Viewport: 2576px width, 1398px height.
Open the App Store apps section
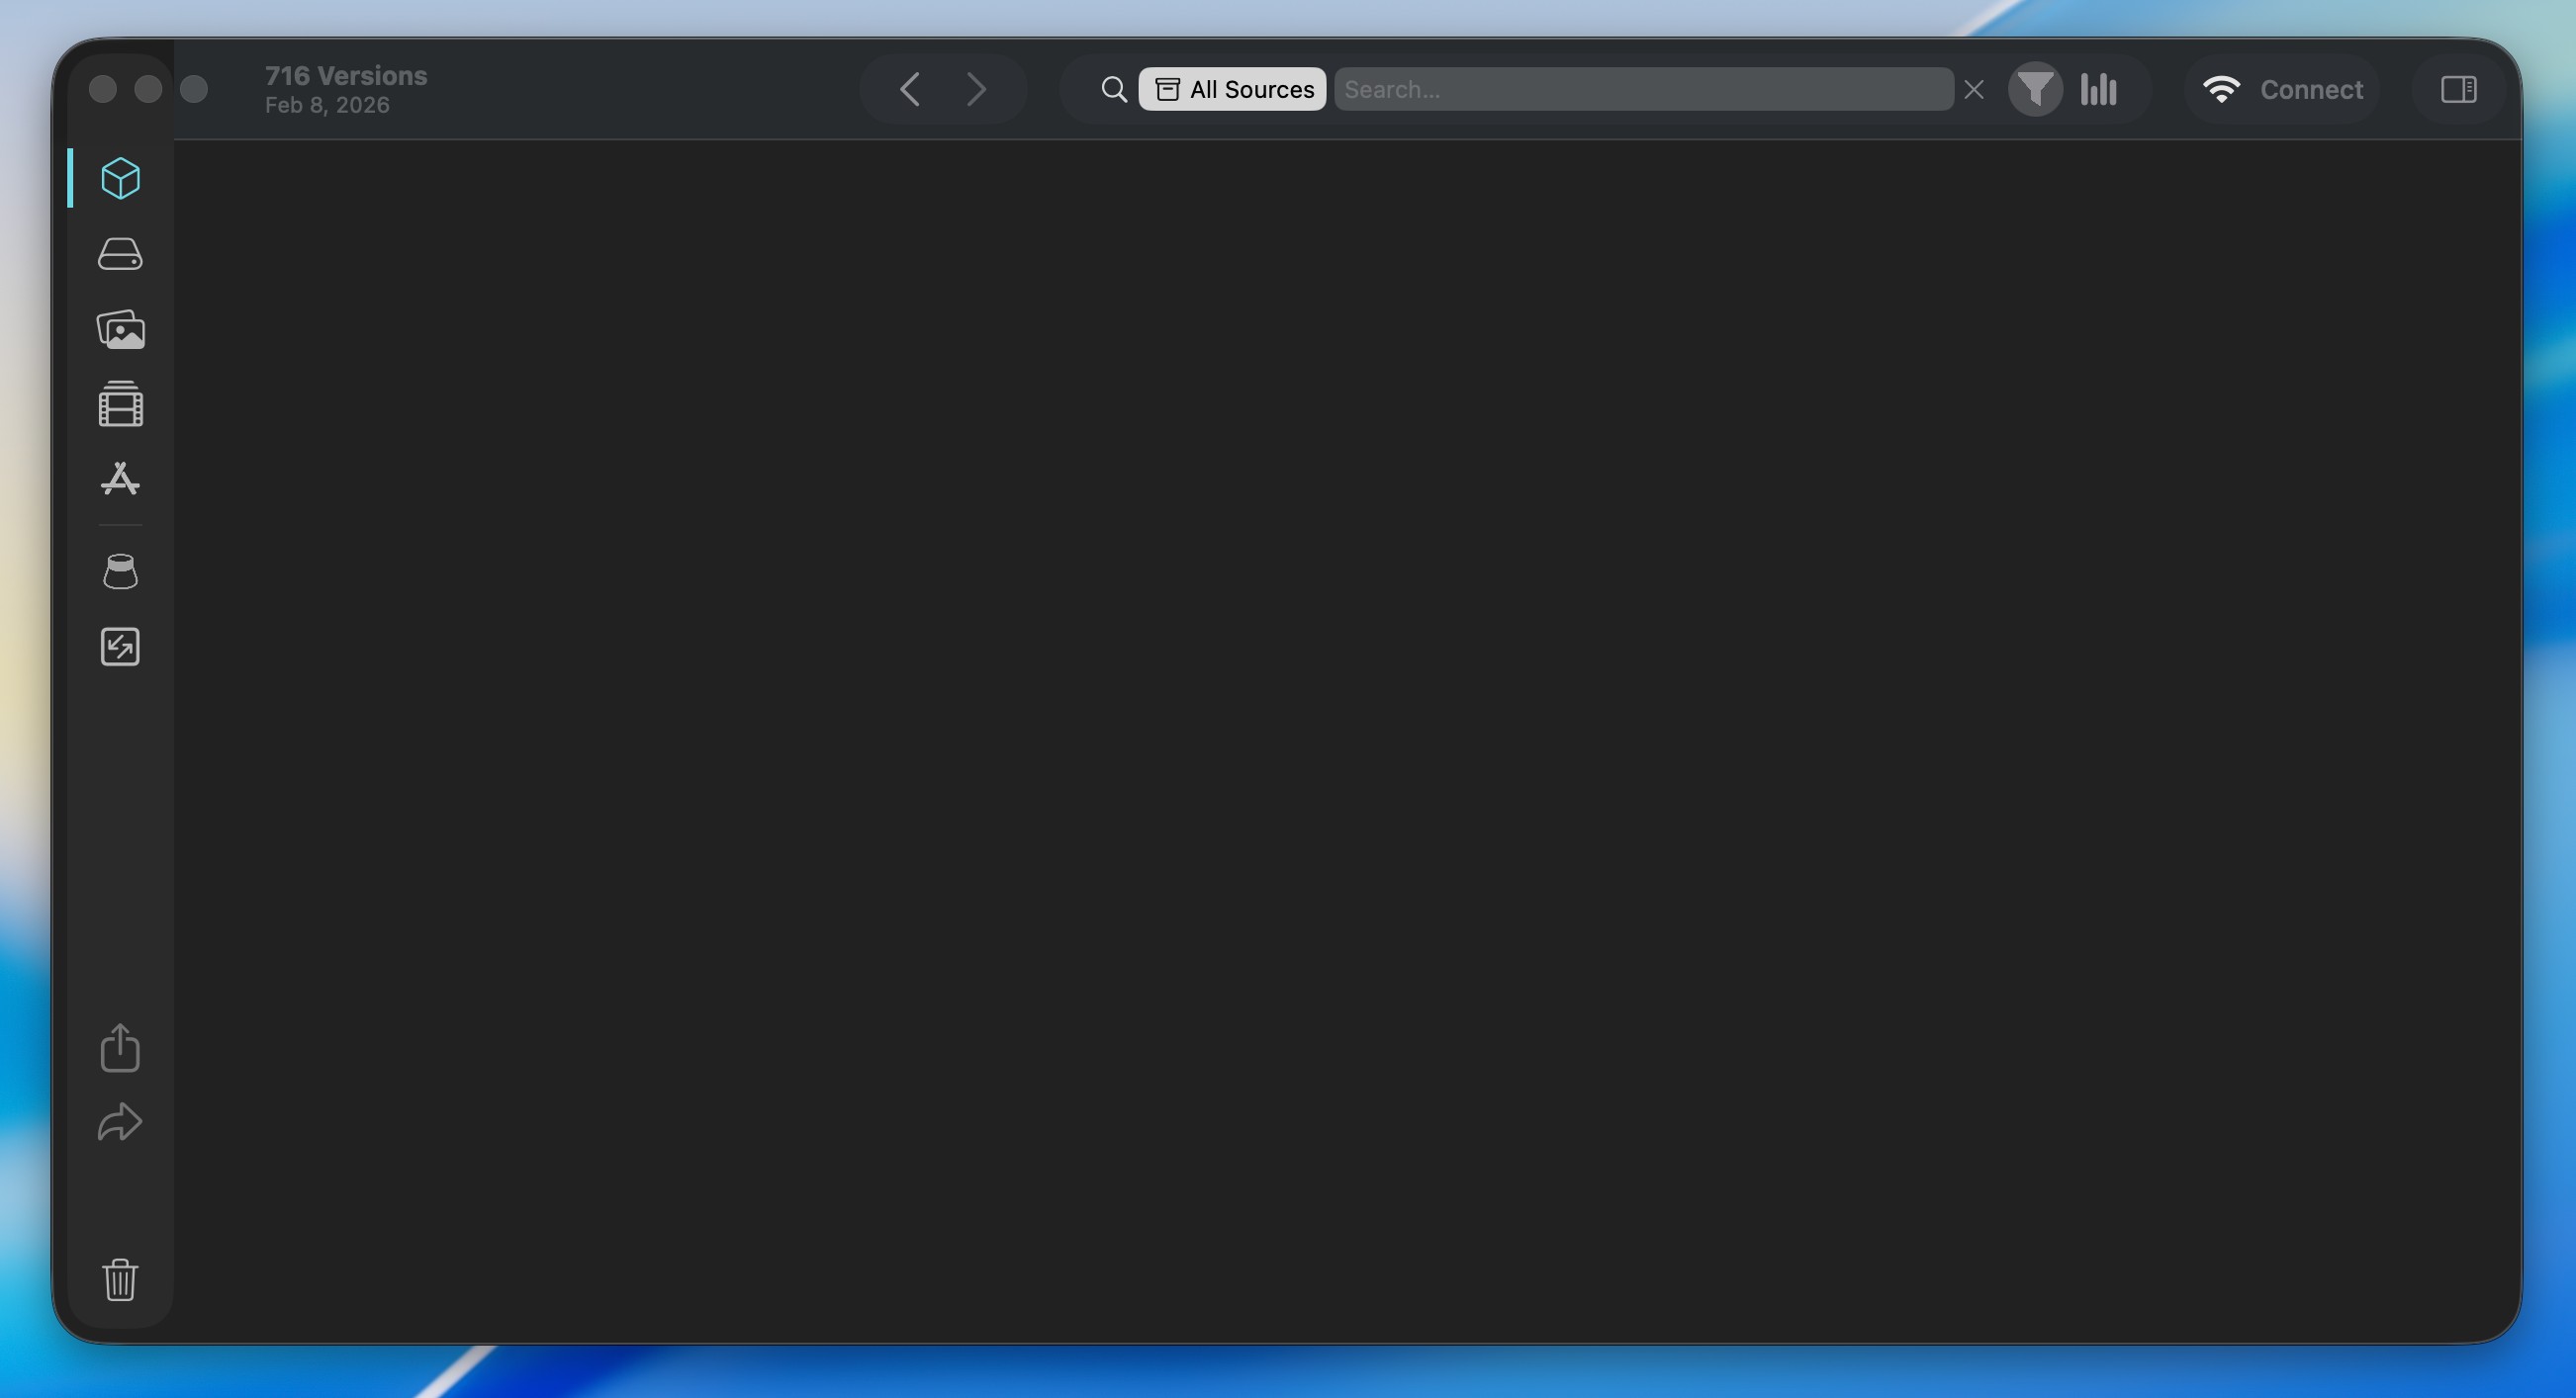pyautogui.click(x=120, y=480)
